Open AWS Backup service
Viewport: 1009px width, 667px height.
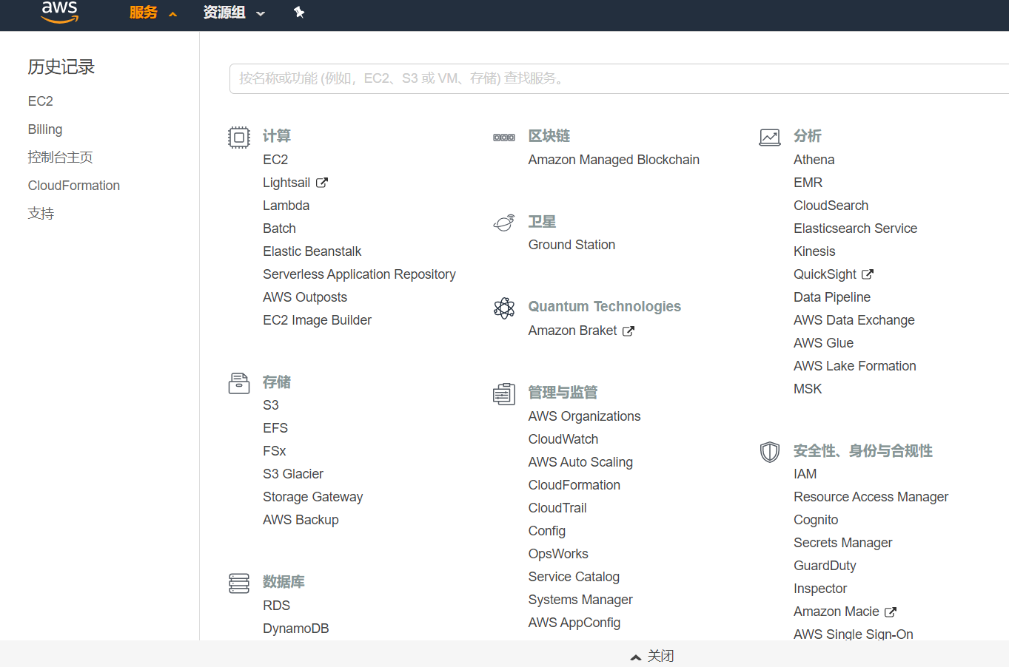301,520
